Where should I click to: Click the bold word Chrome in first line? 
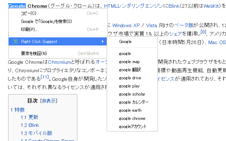point(37,6)
